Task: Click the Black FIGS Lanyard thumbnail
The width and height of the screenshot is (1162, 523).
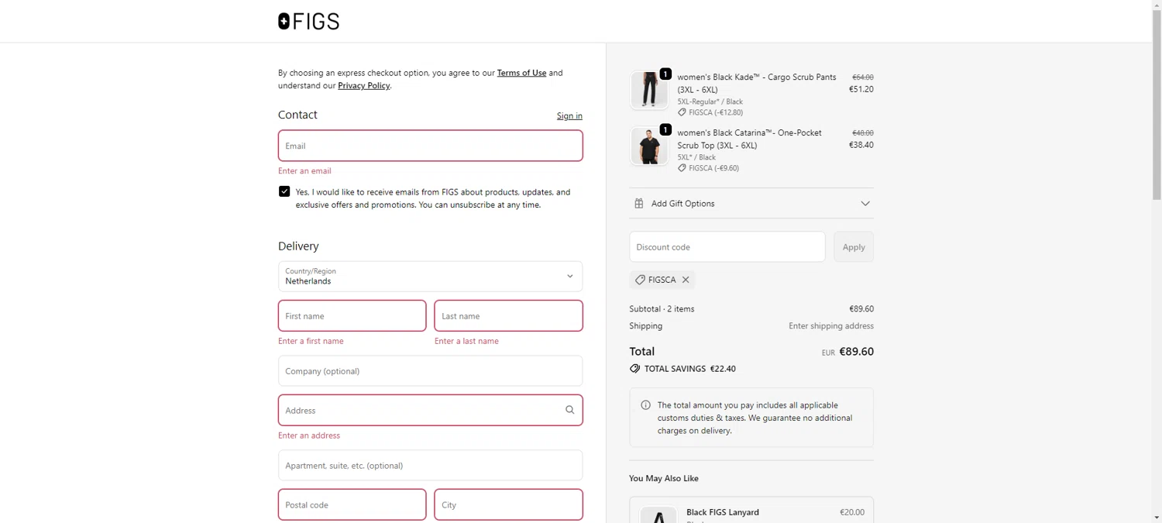Action: click(x=658, y=514)
